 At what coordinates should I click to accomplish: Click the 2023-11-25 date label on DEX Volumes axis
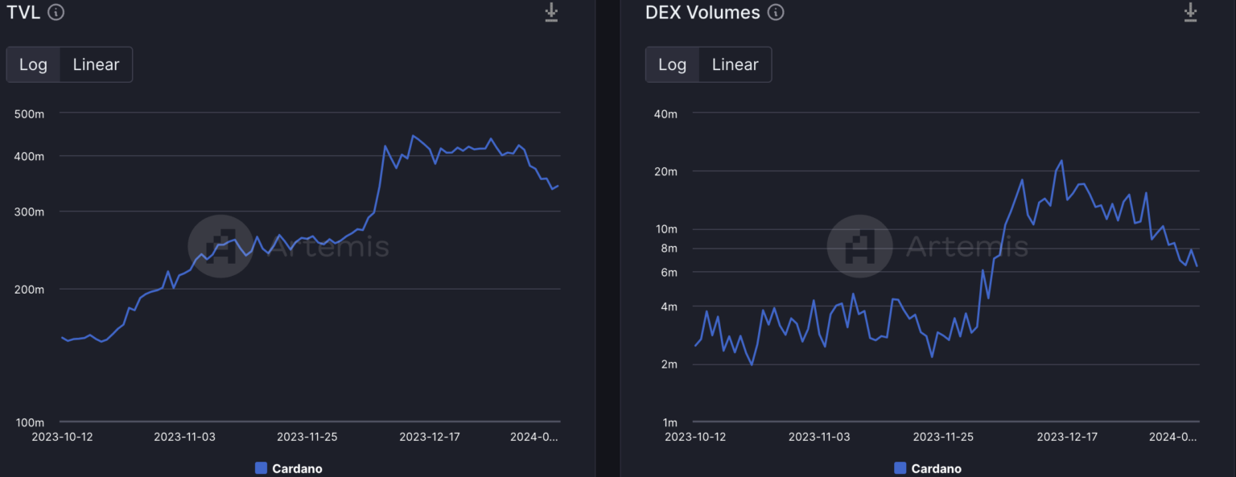click(943, 437)
